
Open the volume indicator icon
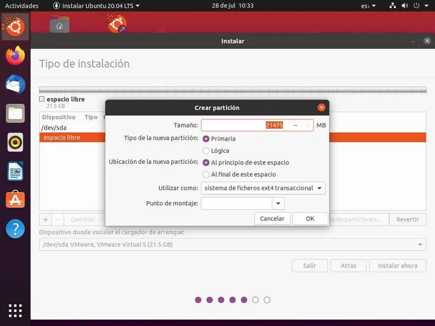coord(405,6)
